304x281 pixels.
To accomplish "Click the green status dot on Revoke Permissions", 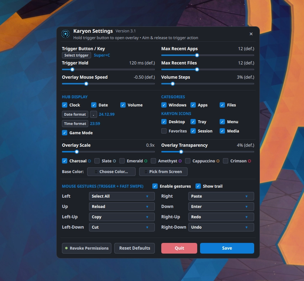I will coord(66,248).
